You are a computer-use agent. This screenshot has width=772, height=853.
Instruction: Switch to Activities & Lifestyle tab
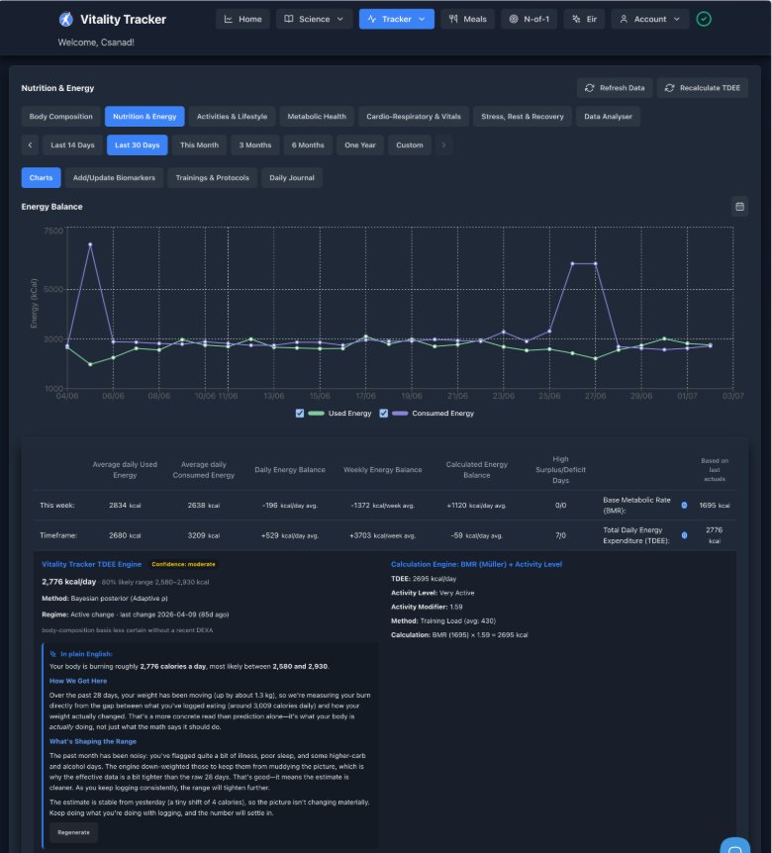coord(232,117)
